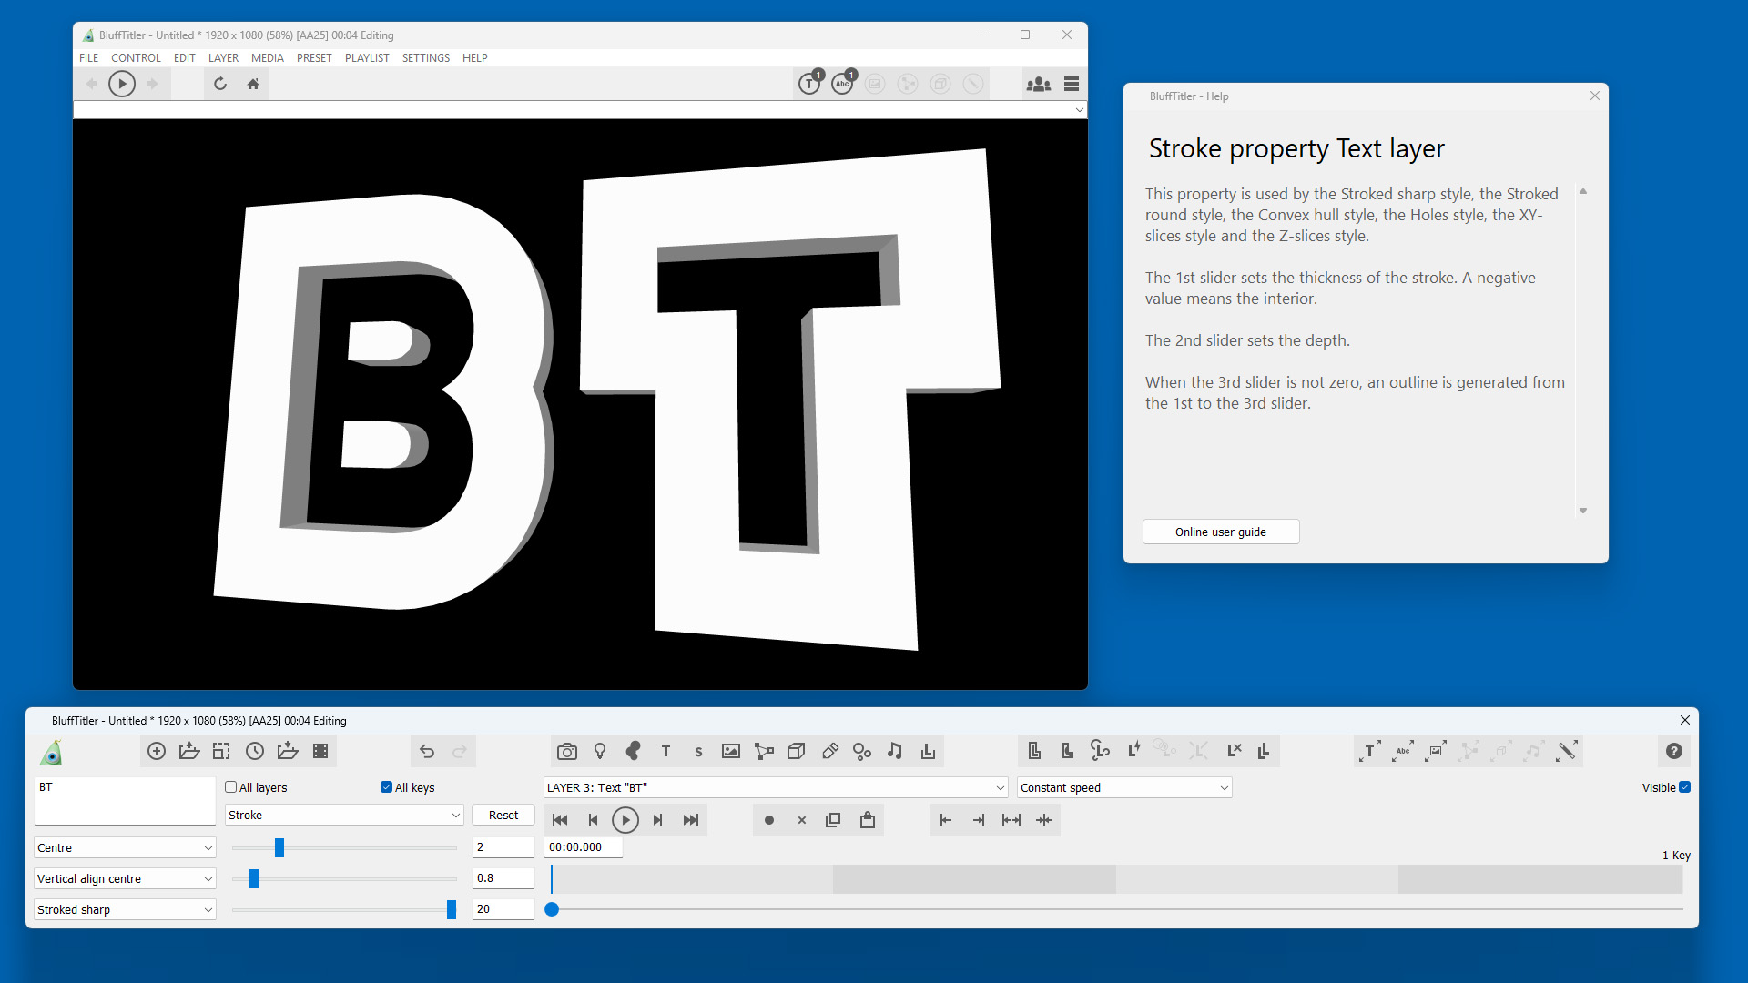Click the undo arrow icon
Viewport: 1748px width, 983px height.
(427, 751)
